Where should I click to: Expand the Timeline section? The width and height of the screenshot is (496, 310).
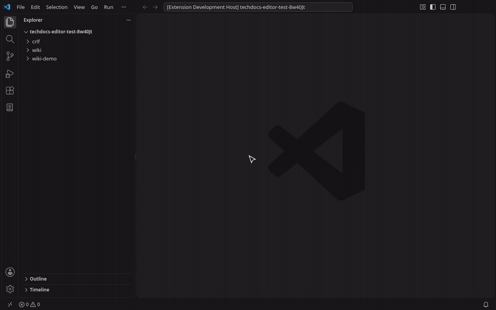tap(76, 289)
